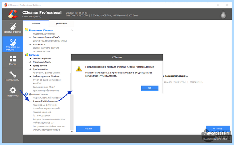Uncheck Выполнить (в меню Пуск)
234x145 pixels.
tap(30, 37)
